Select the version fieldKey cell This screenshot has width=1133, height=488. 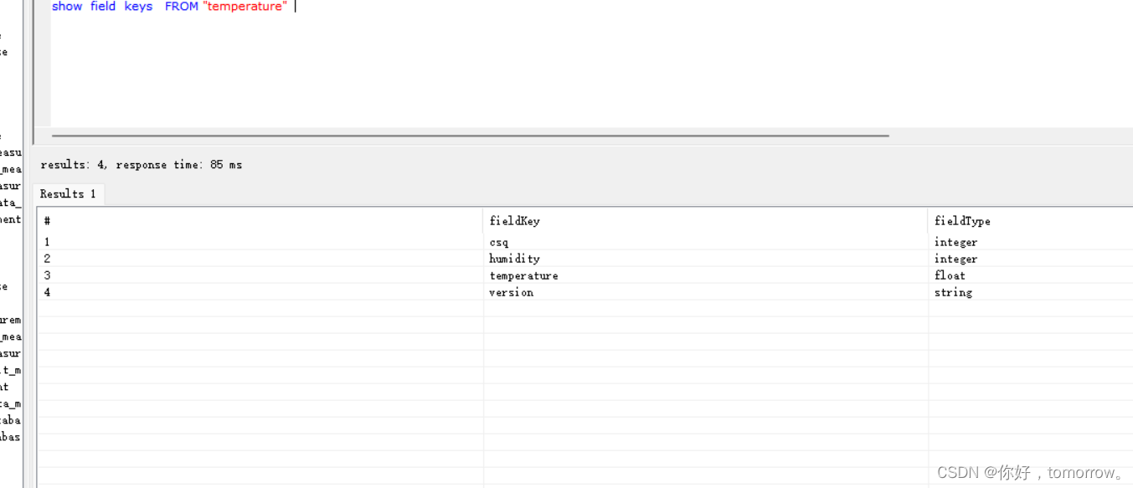pos(511,292)
